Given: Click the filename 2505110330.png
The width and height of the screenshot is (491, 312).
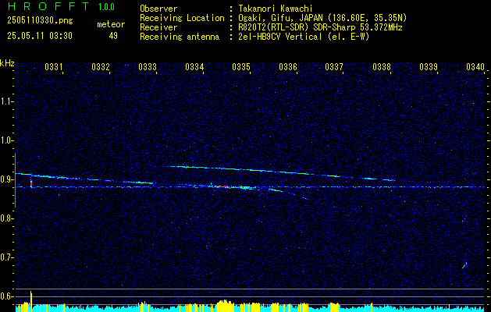Looking at the screenshot, I should [40, 21].
